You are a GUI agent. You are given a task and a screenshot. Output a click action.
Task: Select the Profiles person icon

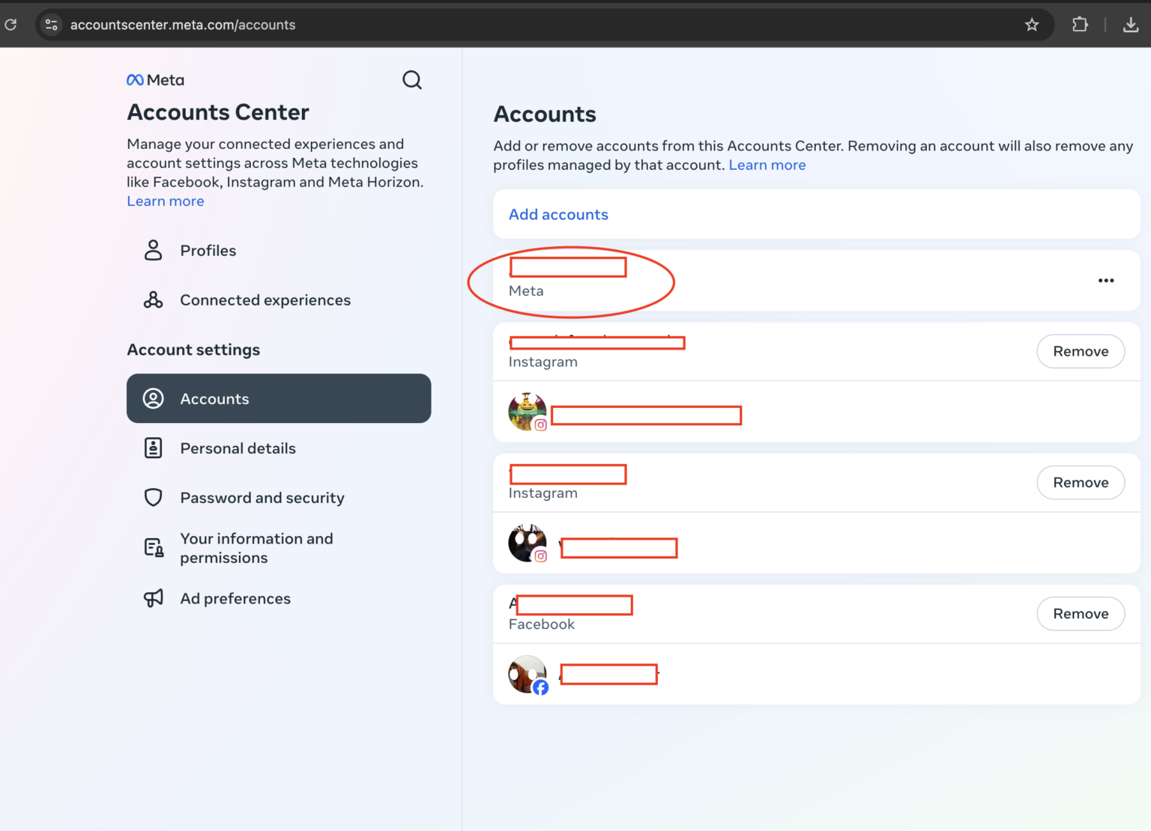click(153, 249)
